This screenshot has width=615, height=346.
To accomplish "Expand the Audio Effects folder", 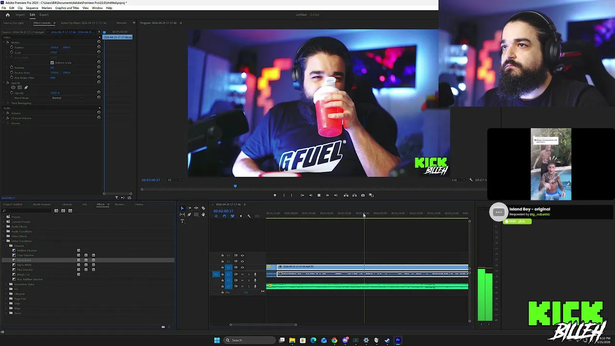I will click(3, 226).
